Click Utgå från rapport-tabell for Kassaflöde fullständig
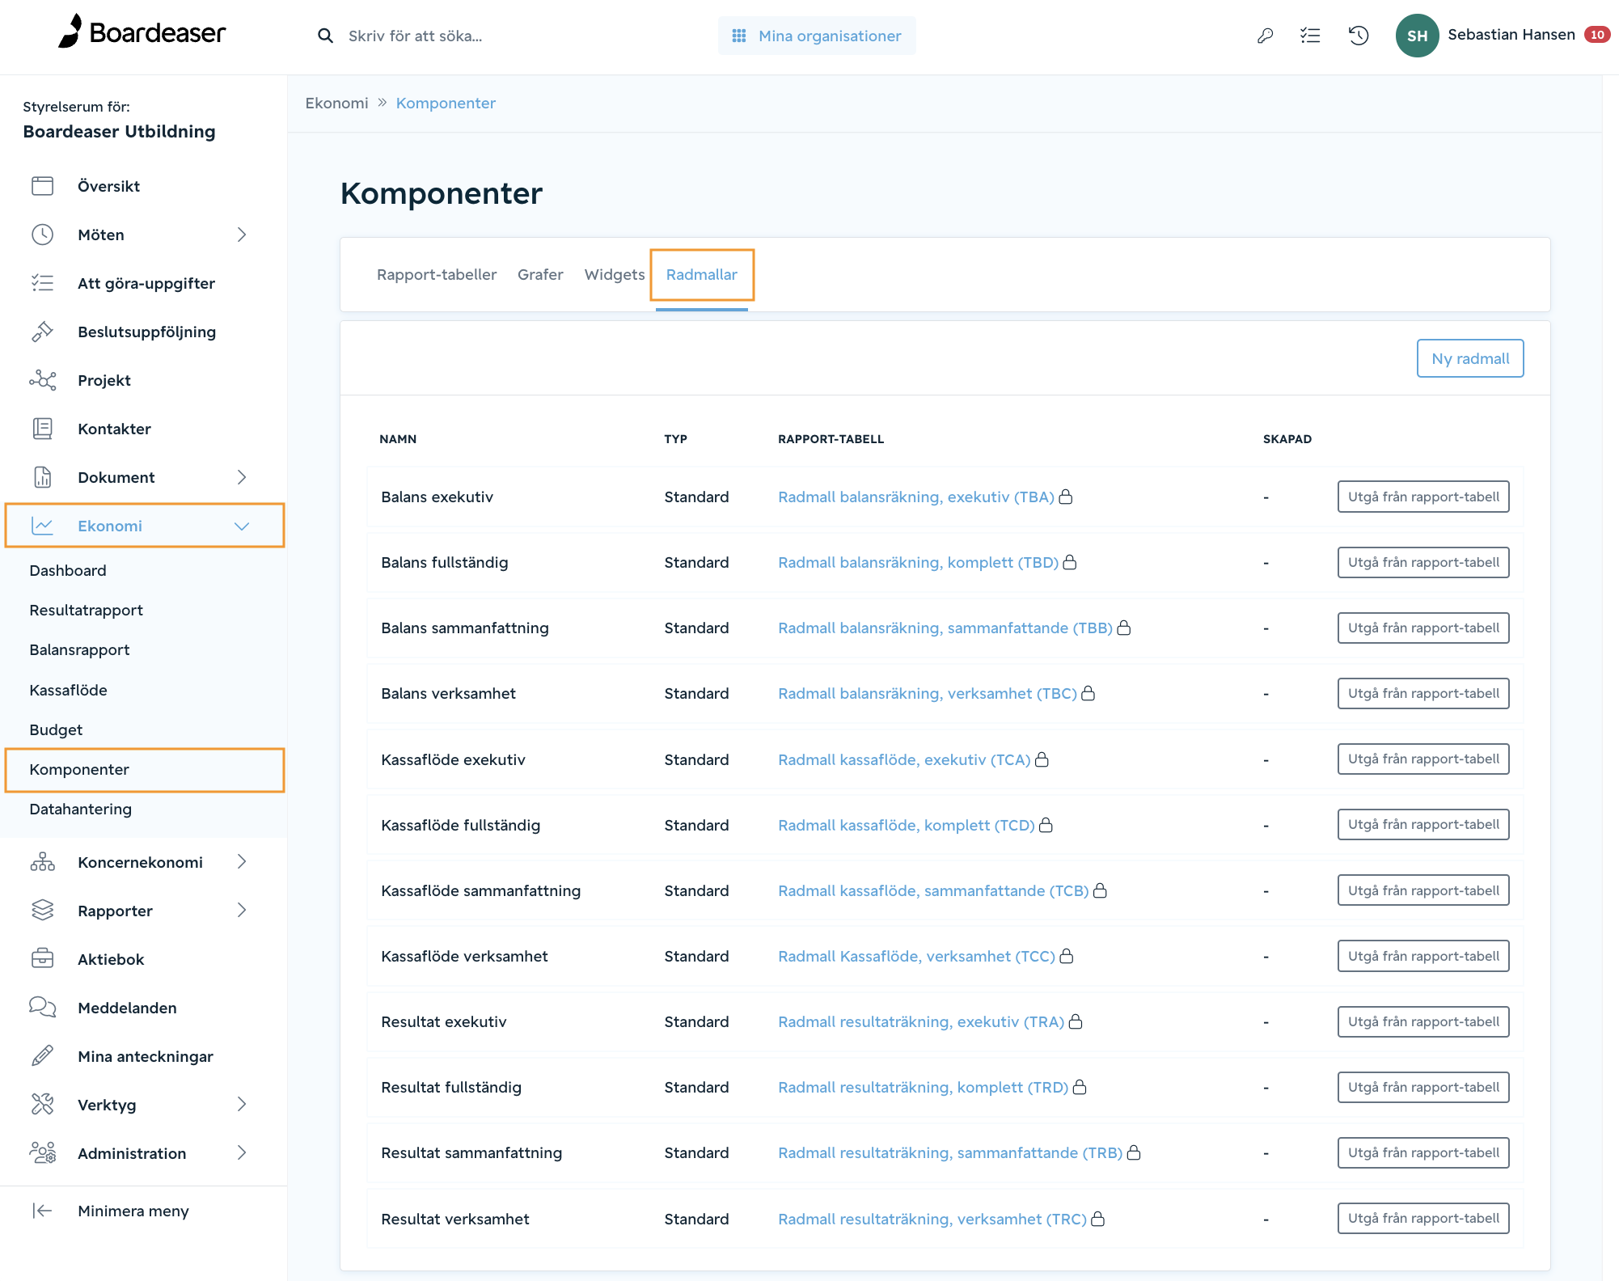 pyautogui.click(x=1423, y=824)
